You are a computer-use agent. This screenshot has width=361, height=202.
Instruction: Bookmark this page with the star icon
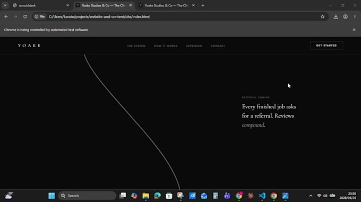(323, 16)
